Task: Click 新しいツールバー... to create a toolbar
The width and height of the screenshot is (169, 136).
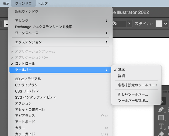Action: pyautogui.click(x=133, y=94)
